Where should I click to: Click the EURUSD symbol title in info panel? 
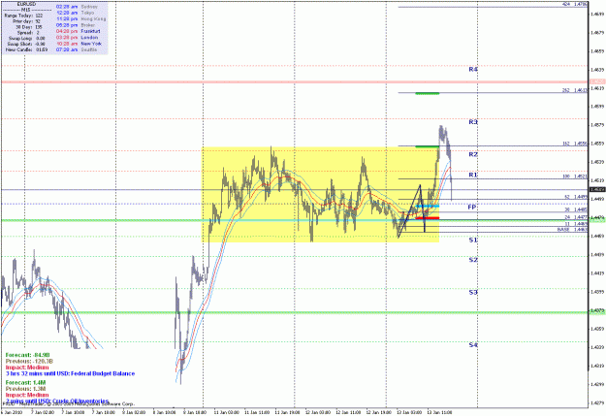click(27, 4)
